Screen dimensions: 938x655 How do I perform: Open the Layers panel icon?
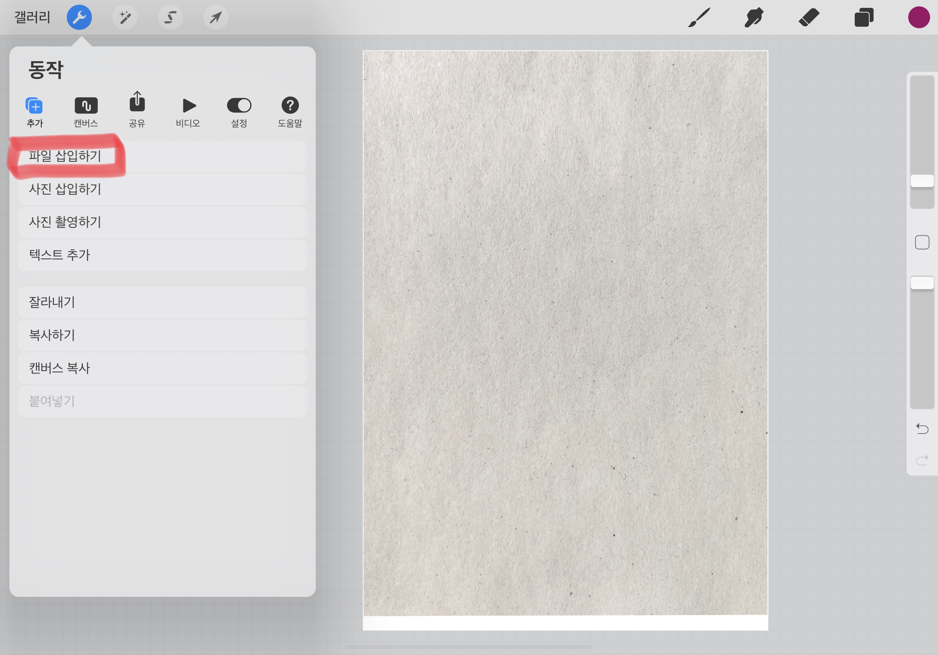pos(864,18)
